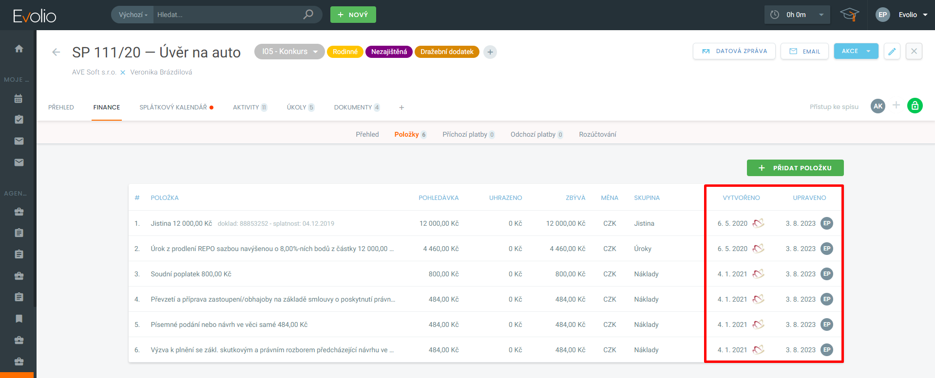Switch to the Splátkový kalendář tab

(173, 108)
